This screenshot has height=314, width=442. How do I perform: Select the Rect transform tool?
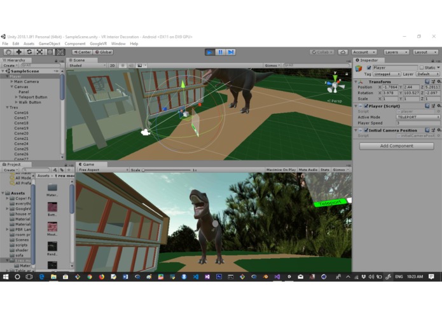point(50,52)
